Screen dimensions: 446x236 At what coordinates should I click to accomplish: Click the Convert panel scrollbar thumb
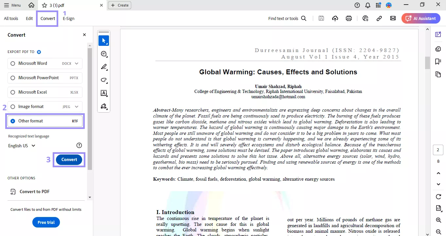click(90, 109)
